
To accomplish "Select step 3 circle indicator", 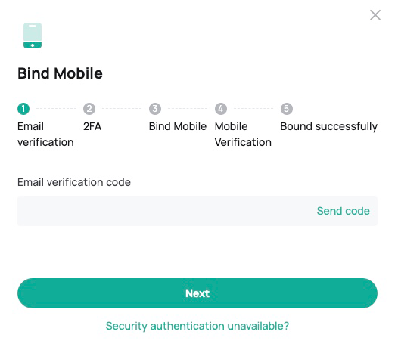I will [x=155, y=109].
